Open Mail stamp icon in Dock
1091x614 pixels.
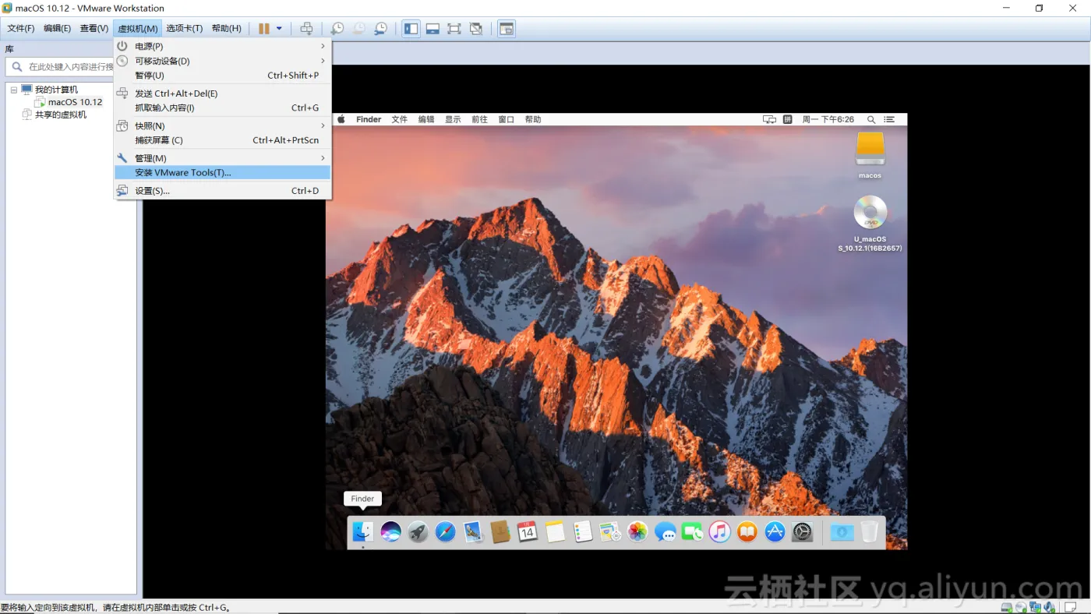click(473, 532)
